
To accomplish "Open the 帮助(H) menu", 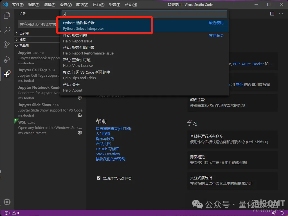I will pos(131,4).
